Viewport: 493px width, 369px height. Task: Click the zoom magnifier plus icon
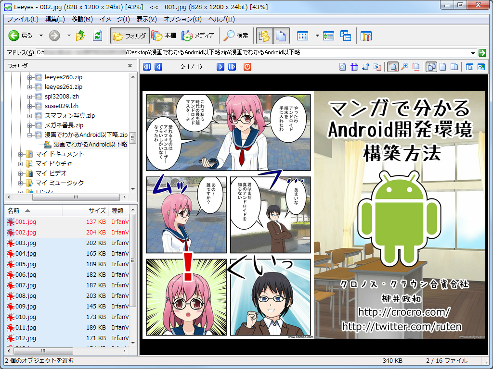click(x=404, y=67)
